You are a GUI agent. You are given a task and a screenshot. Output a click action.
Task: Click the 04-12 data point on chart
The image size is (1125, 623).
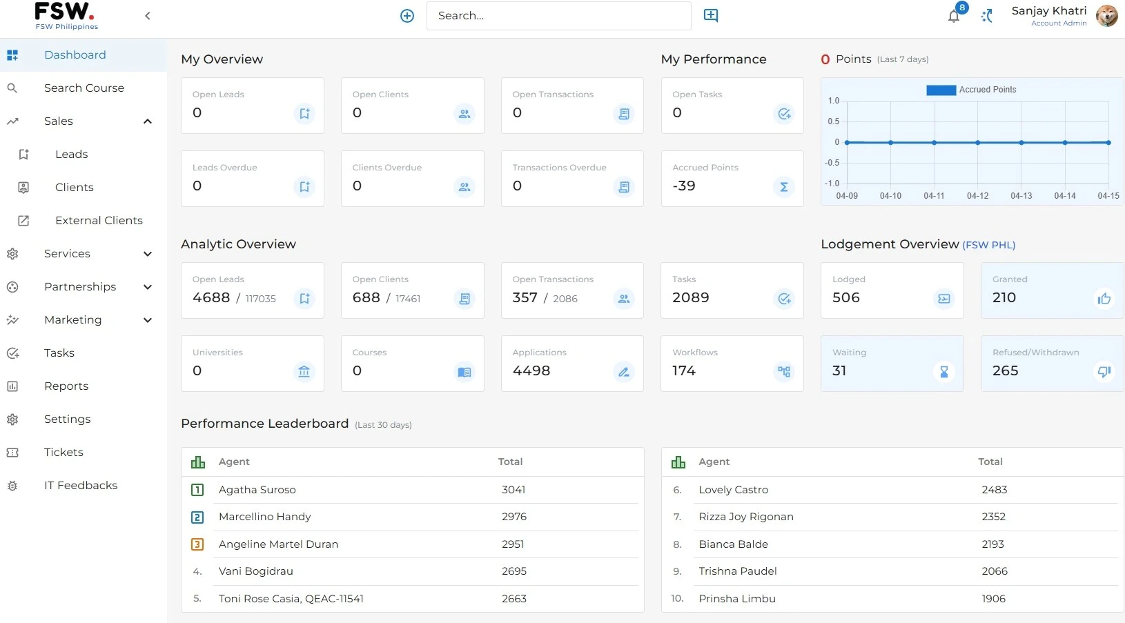click(x=978, y=143)
